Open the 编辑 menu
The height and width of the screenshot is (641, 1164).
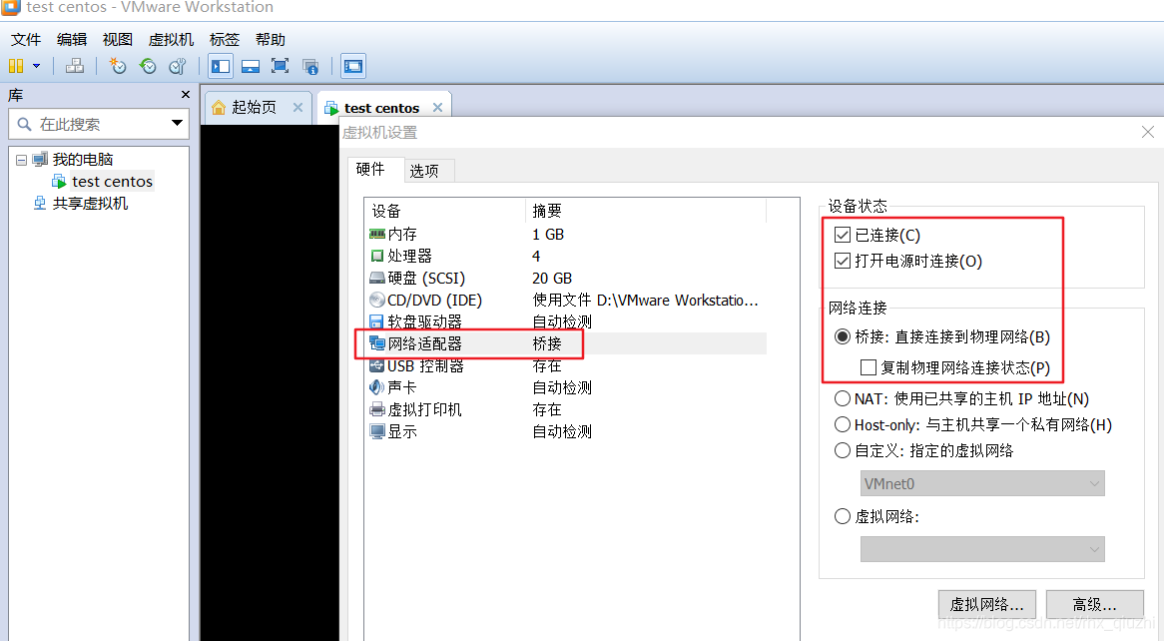click(72, 39)
